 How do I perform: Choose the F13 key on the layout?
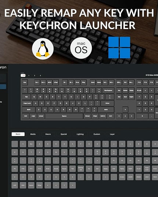(x=139, y=83)
